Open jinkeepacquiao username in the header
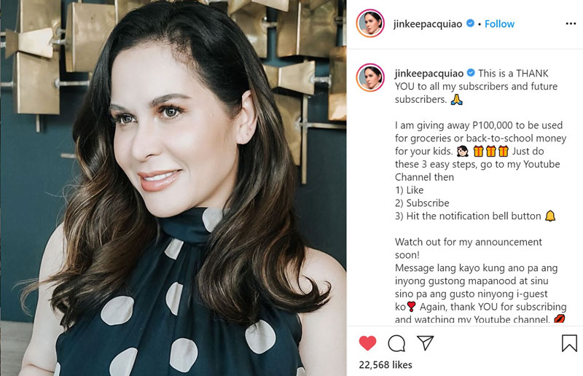This screenshot has height=376, width=583. coord(428,24)
